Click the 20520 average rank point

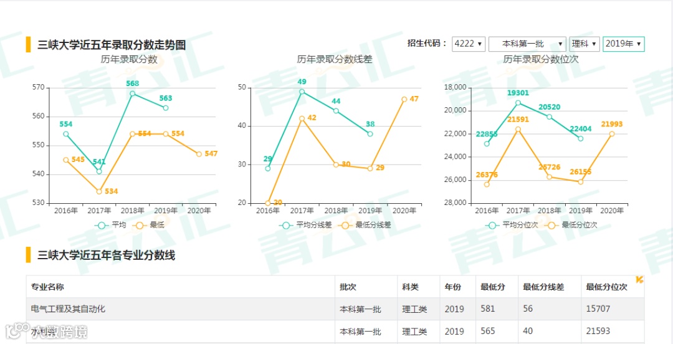click(x=550, y=117)
